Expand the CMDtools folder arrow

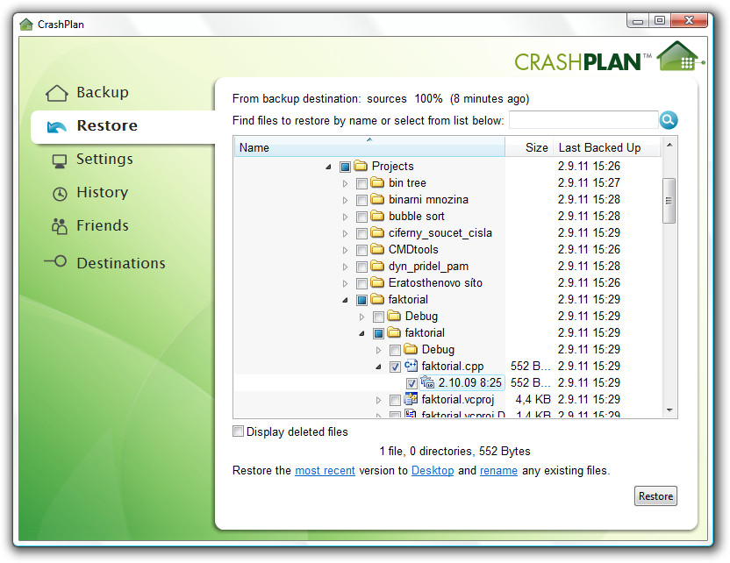345,250
